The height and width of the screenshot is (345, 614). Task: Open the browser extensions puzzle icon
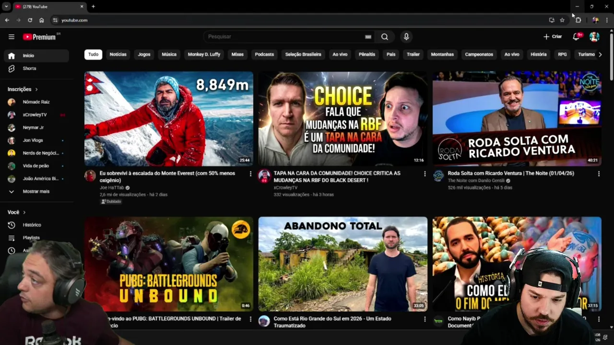point(579,20)
